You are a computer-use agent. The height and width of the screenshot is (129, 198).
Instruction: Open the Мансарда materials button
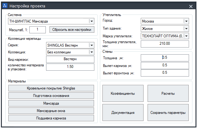click(x=51, y=103)
